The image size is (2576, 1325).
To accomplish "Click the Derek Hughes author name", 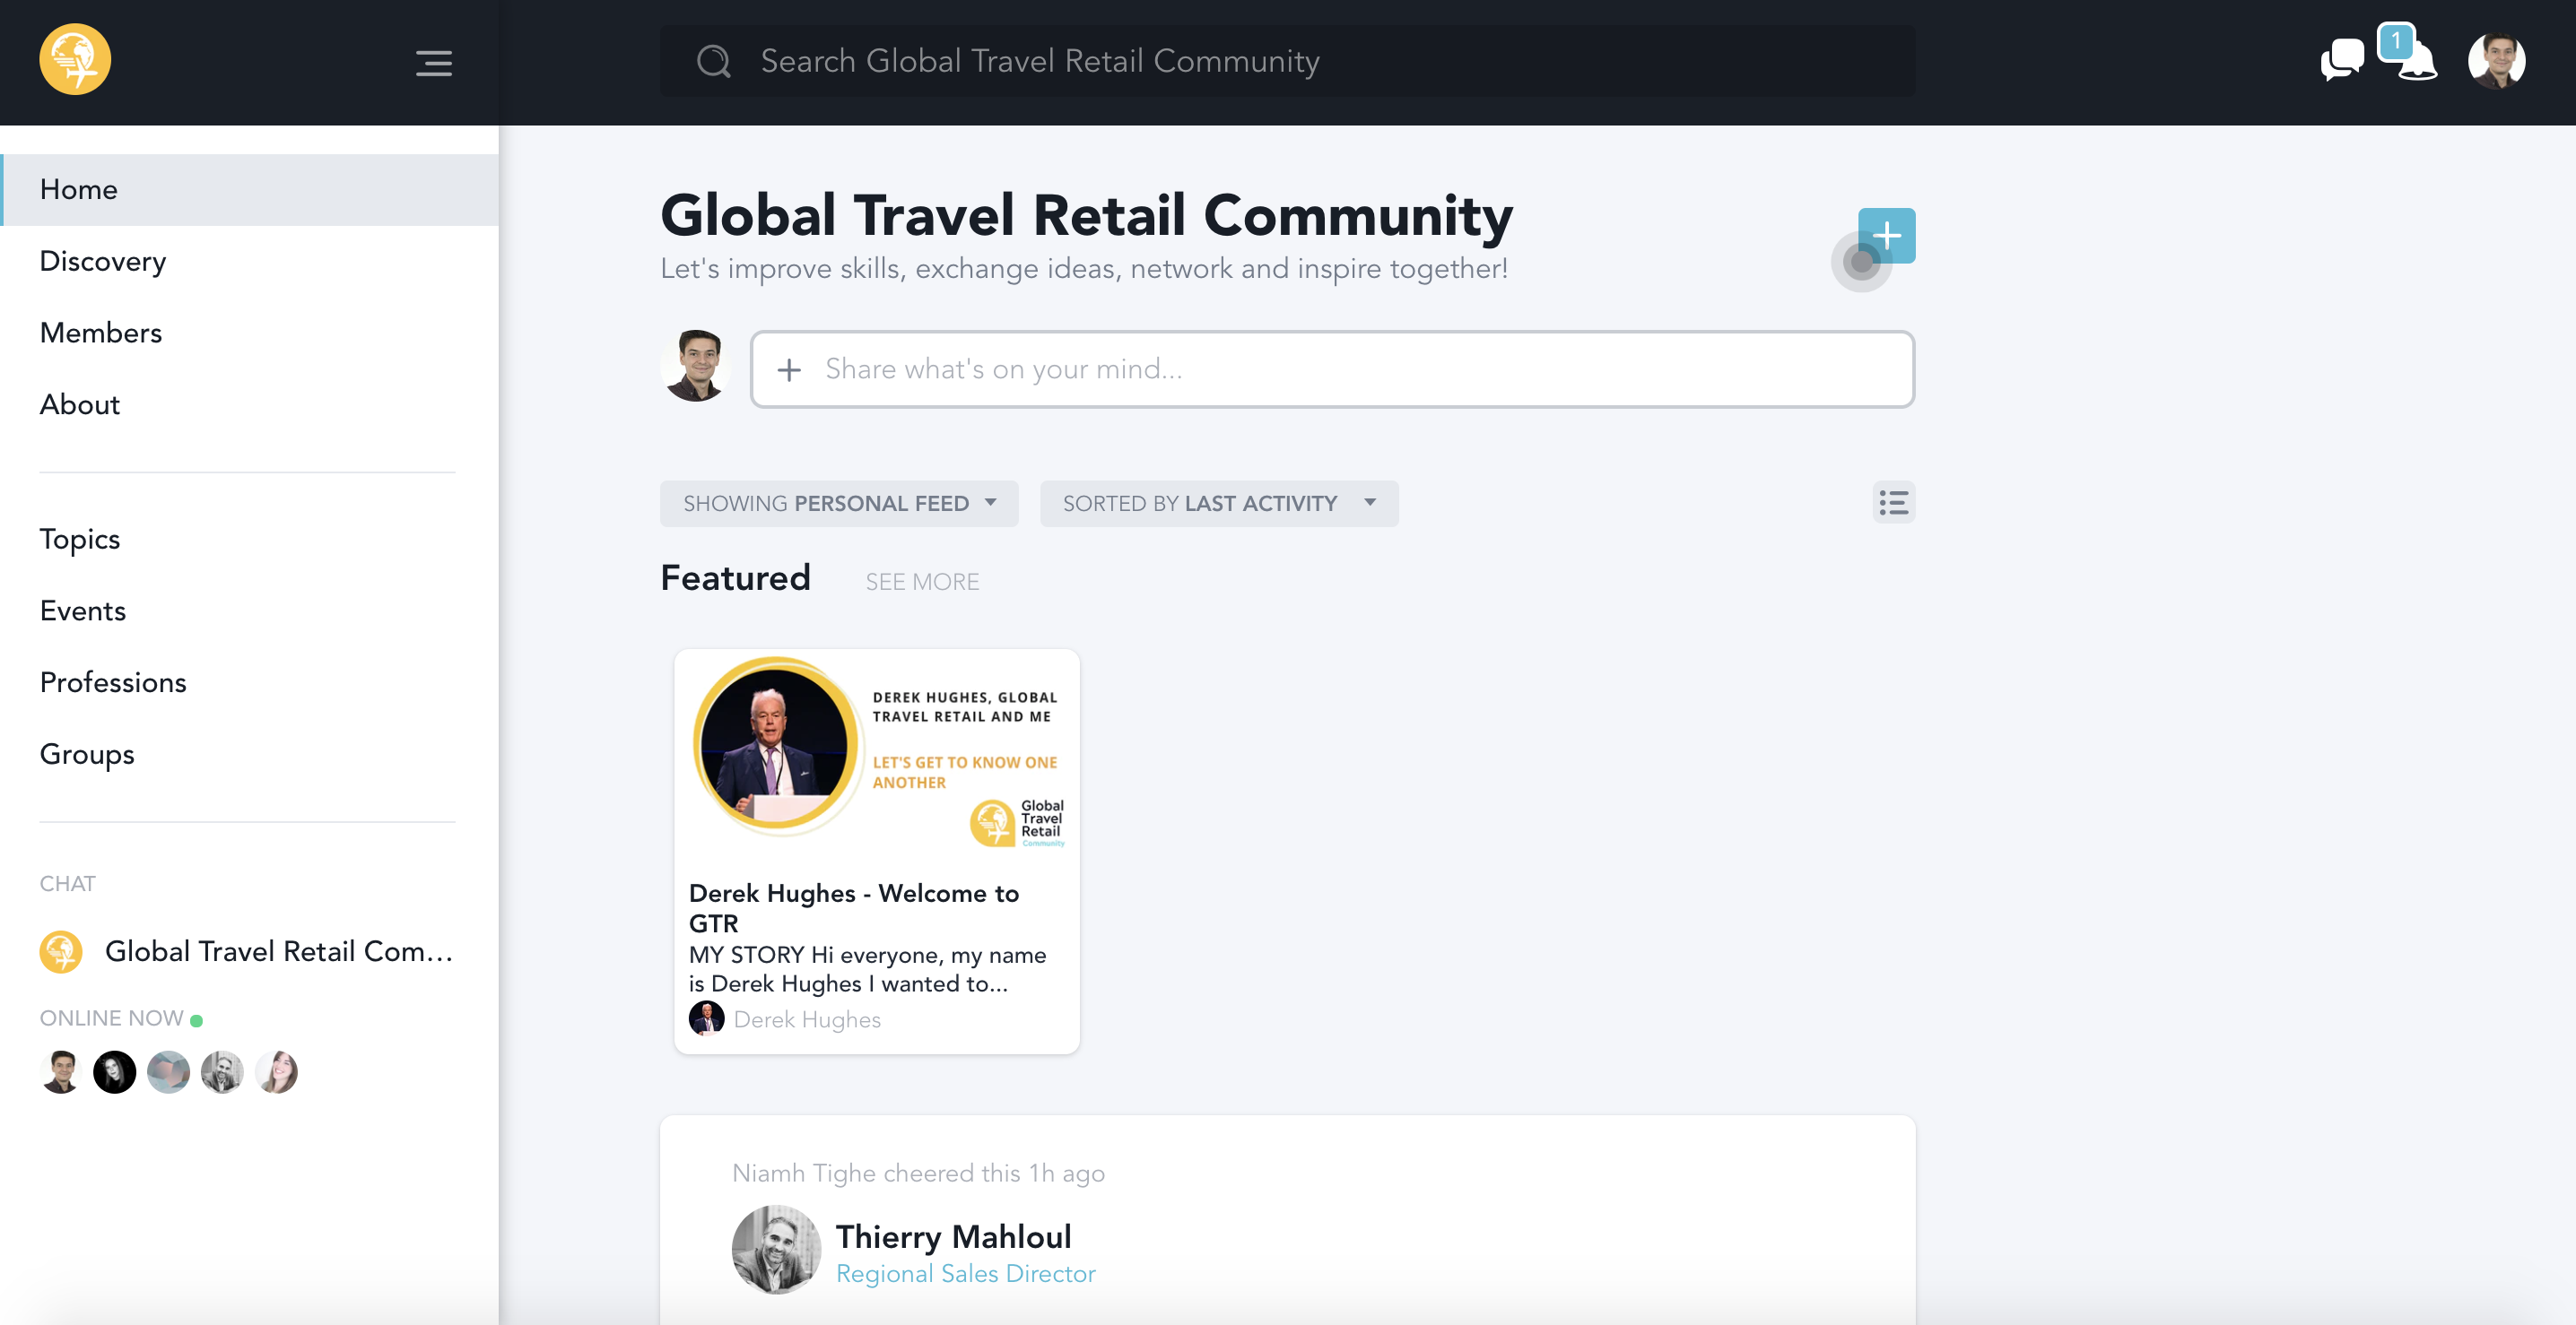I will (x=807, y=1019).
